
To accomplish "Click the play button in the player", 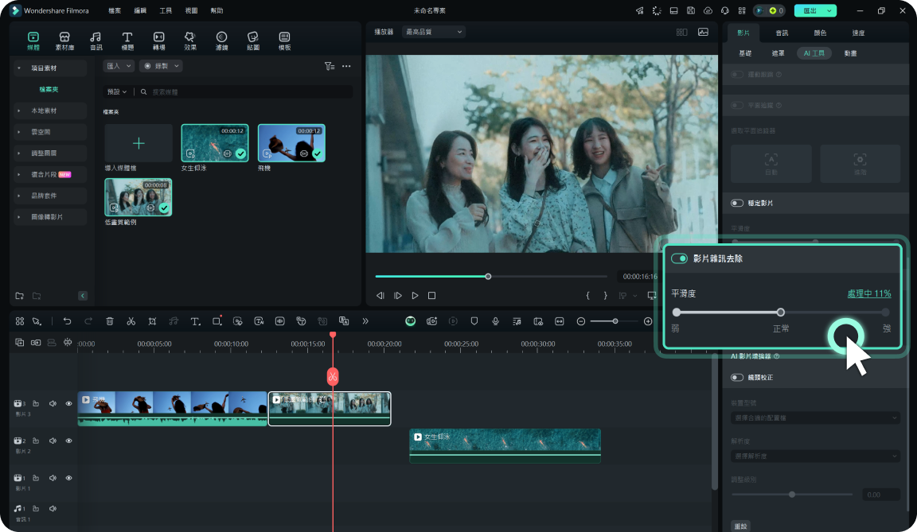I will coord(415,296).
